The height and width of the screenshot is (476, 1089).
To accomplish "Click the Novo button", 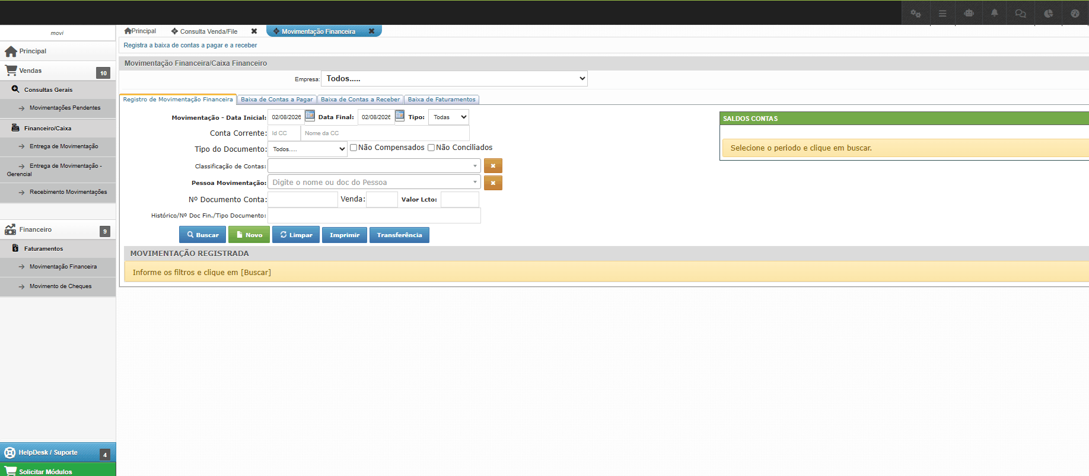I will point(249,235).
